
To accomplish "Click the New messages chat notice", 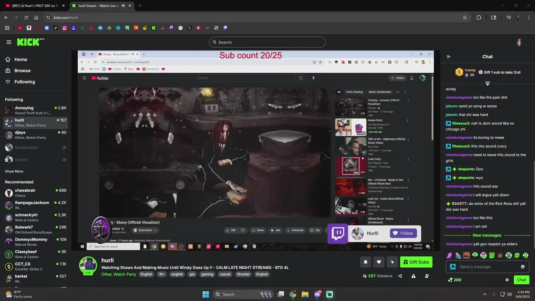I will tap(487, 235).
